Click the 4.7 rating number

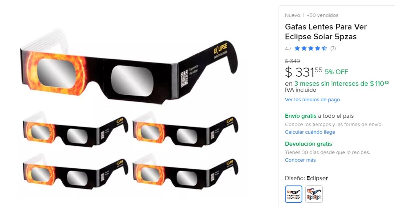tap(288, 49)
